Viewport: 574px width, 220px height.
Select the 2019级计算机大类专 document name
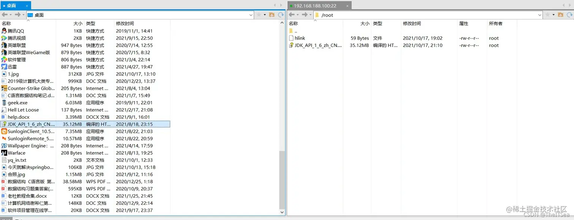[31, 81]
